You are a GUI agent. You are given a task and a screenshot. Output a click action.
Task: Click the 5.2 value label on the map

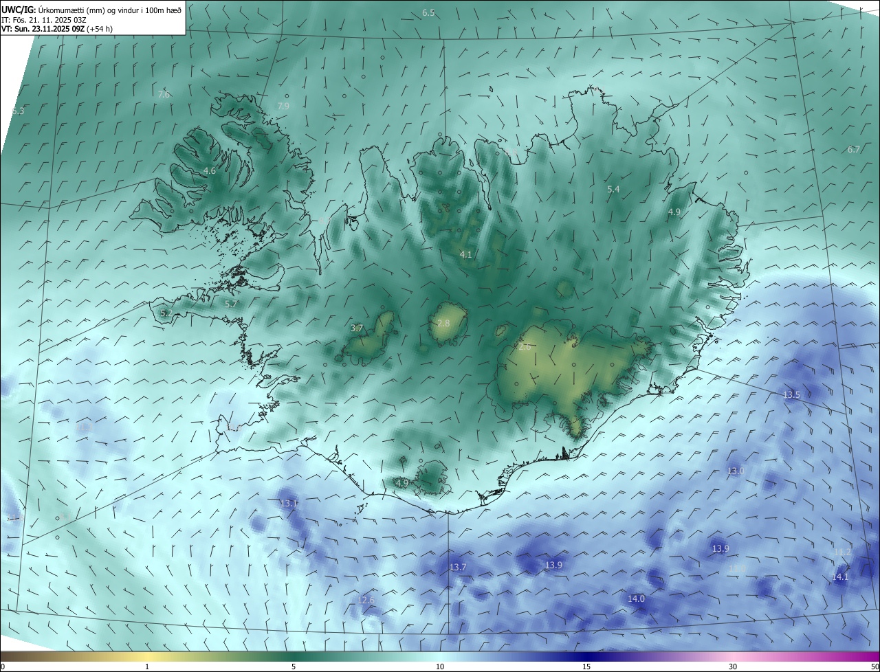click(x=166, y=313)
